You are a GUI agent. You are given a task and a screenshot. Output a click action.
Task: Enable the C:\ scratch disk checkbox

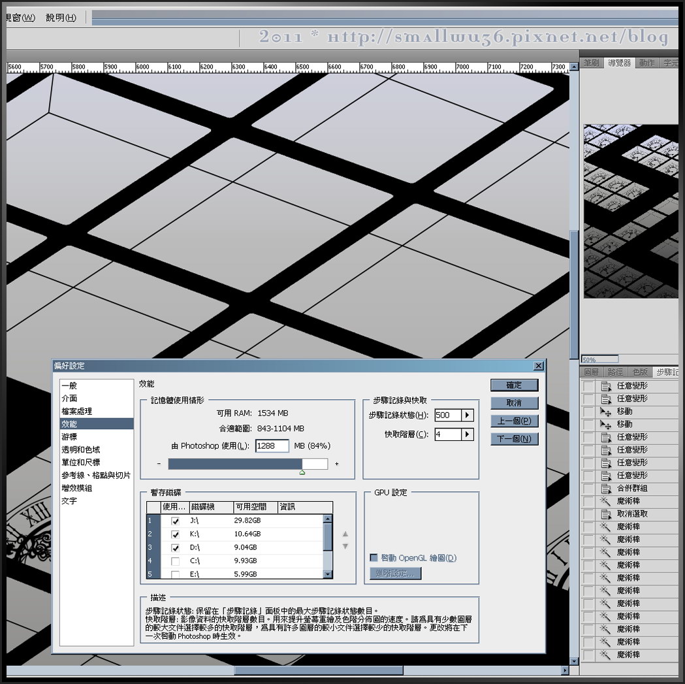pos(175,561)
